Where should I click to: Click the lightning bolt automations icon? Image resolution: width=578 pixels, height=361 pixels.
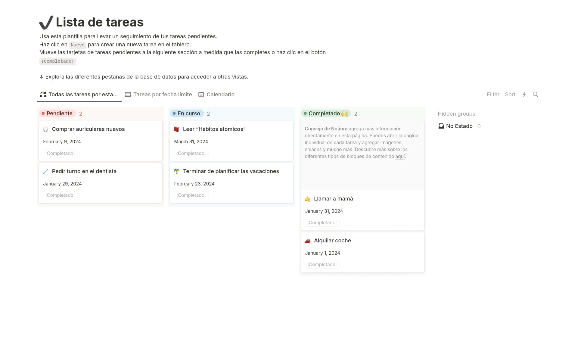point(524,95)
